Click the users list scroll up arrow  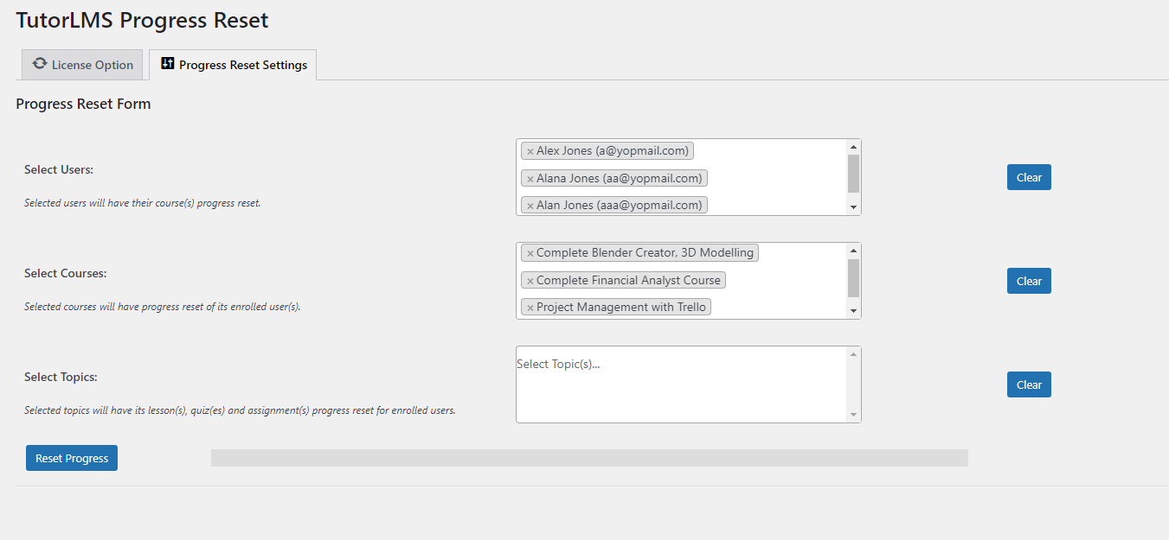pos(853,147)
